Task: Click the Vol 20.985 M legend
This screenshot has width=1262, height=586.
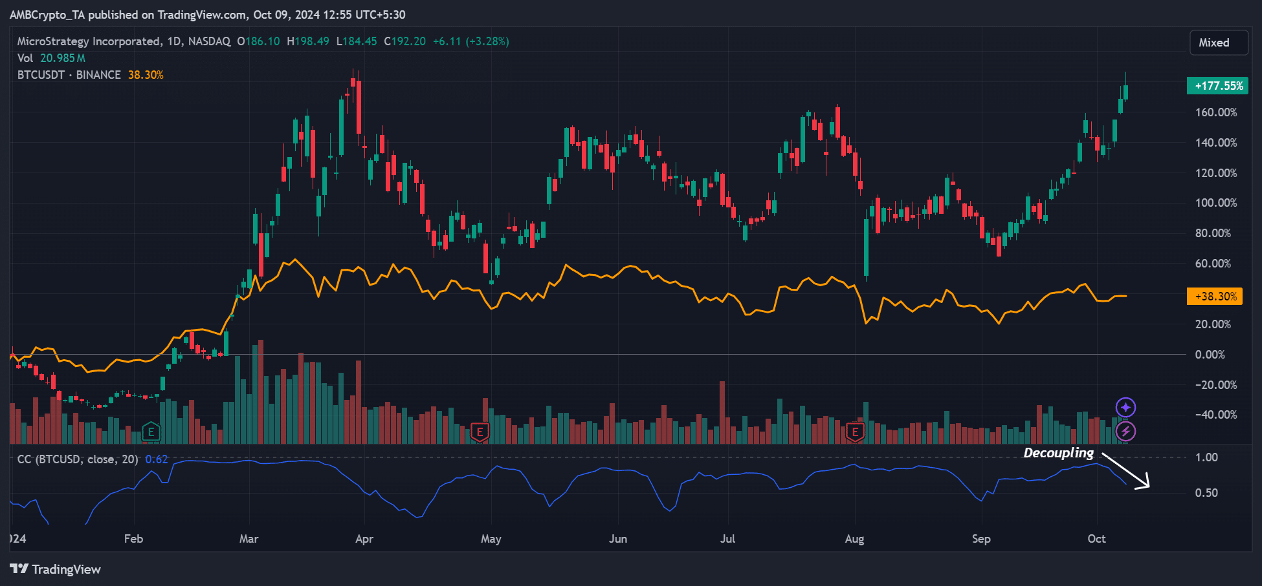Action: (51, 58)
